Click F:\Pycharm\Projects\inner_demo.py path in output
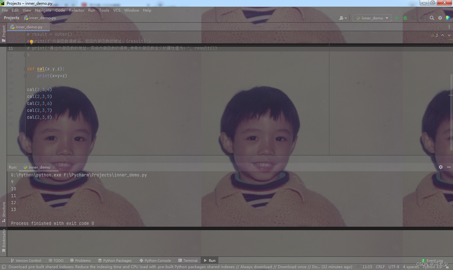Viewport: 453px width, 270px height. click(x=105, y=175)
